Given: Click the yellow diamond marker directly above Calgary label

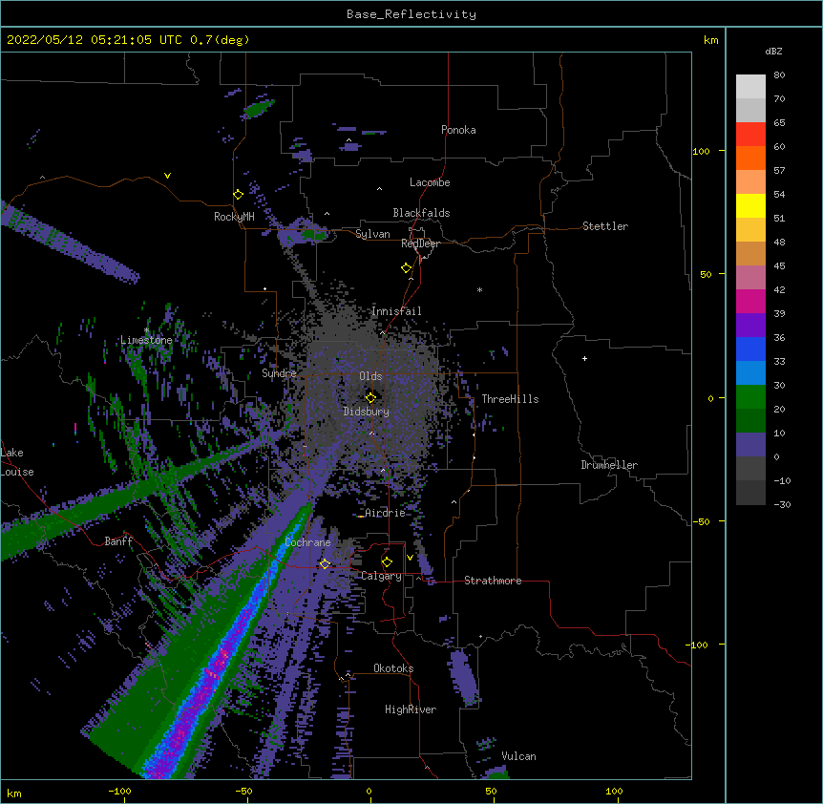Looking at the screenshot, I should (x=387, y=562).
